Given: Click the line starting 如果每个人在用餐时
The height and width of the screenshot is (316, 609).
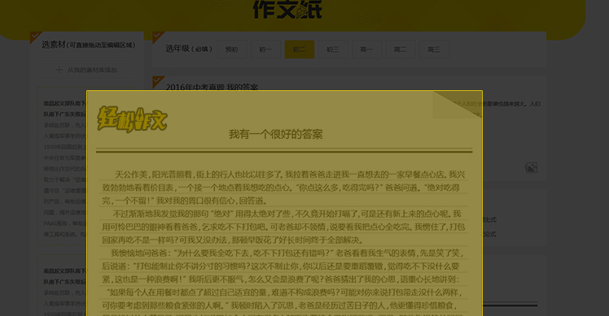Looking at the screenshot, I should pos(283,292).
